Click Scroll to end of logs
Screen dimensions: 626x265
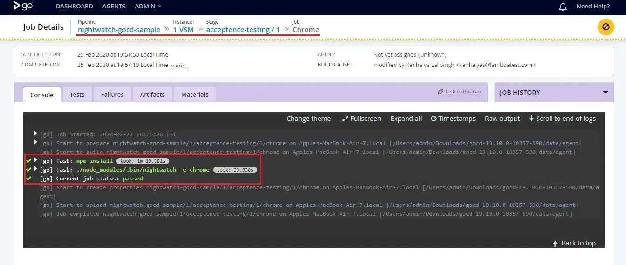point(562,119)
